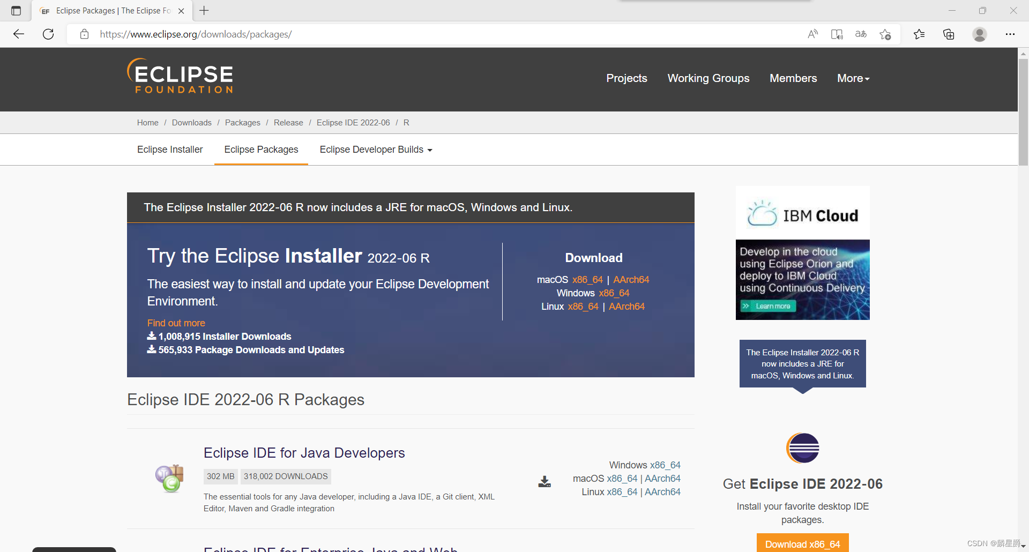This screenshot has height=552, width=1029.
Task: Click the scrollbar up arrow
Action: coord(1023,54)
